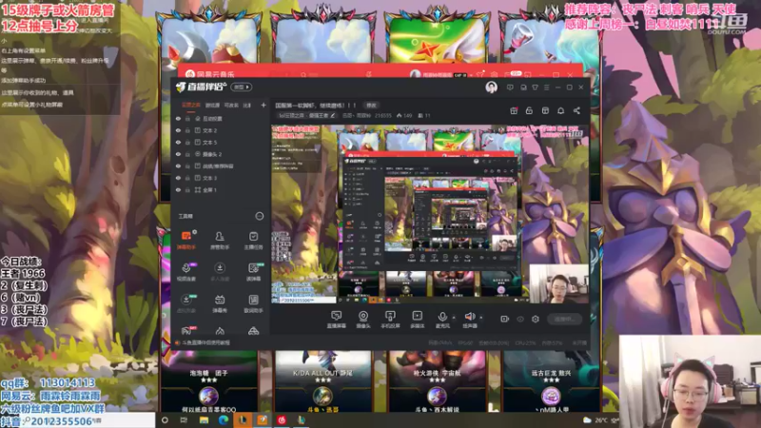761x428 pixels.
Task: Add 摄像头 camera source
Action: coord(363,320)
